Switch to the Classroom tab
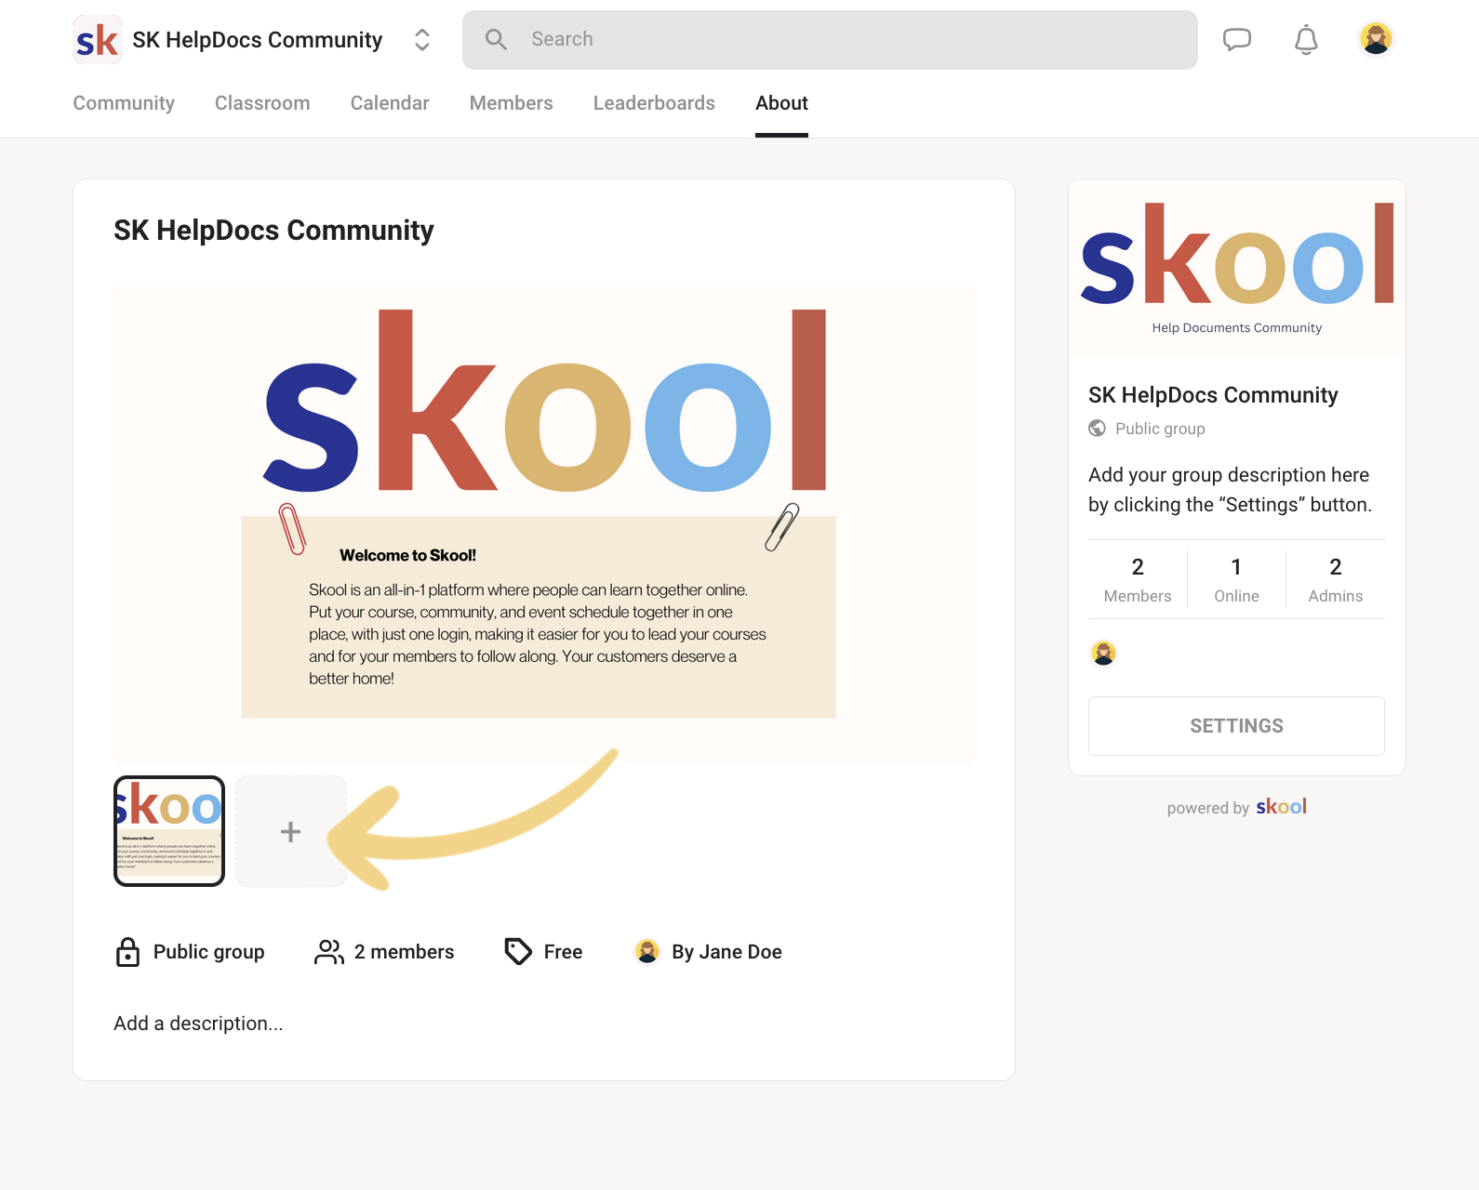The height and width of the screenshot is (1190, 1479). pos(262,103)
